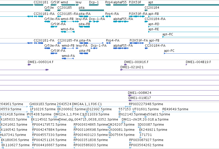
Task: Select the GH09183.5prime EST
Action: [x=31, y=107]
